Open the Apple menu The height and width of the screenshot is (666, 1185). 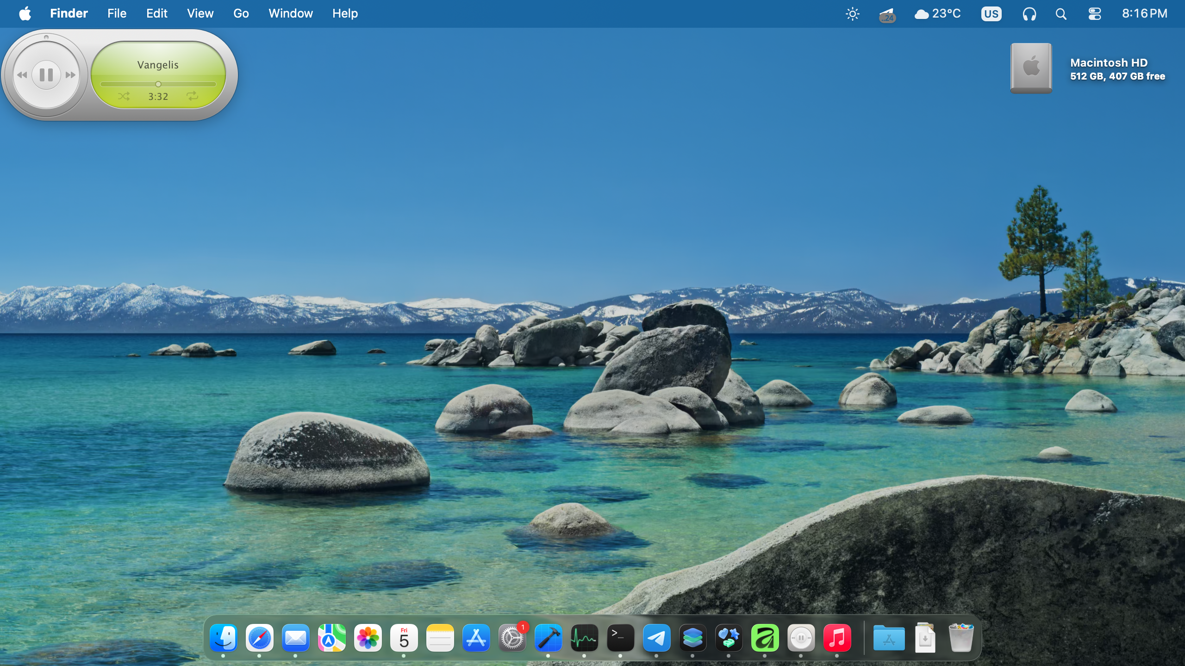[25, 13]
